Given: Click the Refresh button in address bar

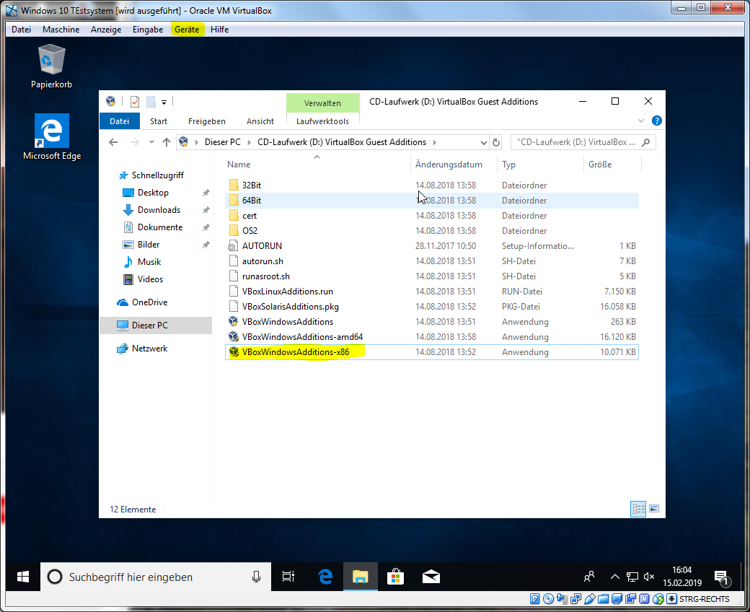Looking at the screenshot, I should click(x=496, y=142).
